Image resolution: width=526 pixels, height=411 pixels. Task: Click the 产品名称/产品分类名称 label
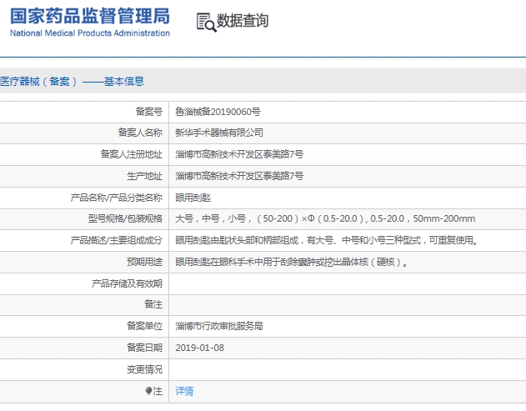point(117,198)
